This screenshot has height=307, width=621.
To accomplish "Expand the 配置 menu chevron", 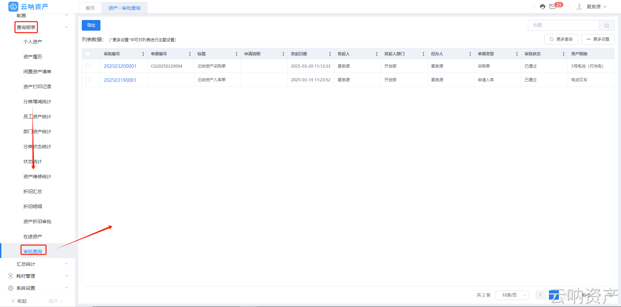I will (66, 15).
